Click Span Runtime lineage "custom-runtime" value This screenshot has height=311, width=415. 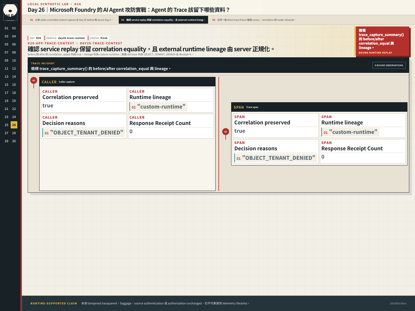350,132
